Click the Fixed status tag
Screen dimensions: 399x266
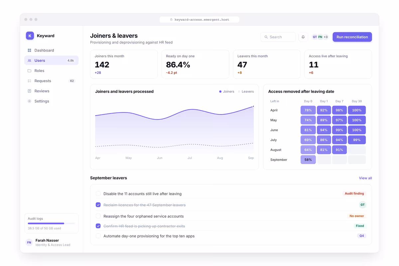(x=360, y=226)
